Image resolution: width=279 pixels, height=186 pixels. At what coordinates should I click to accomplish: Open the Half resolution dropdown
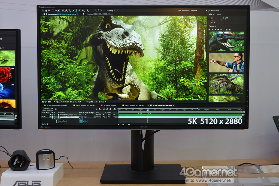[x=83, y=102]
